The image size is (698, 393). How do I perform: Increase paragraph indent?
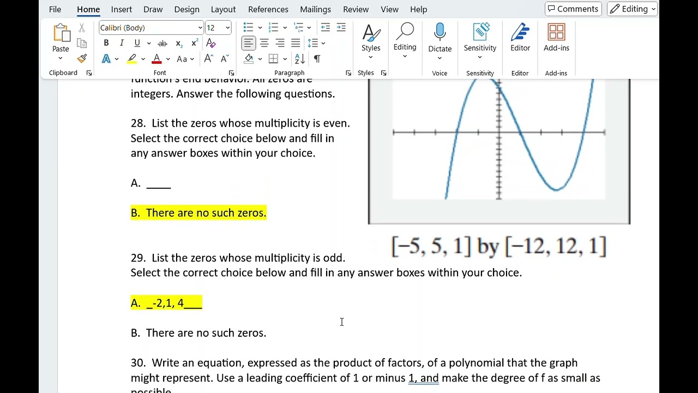341,27
